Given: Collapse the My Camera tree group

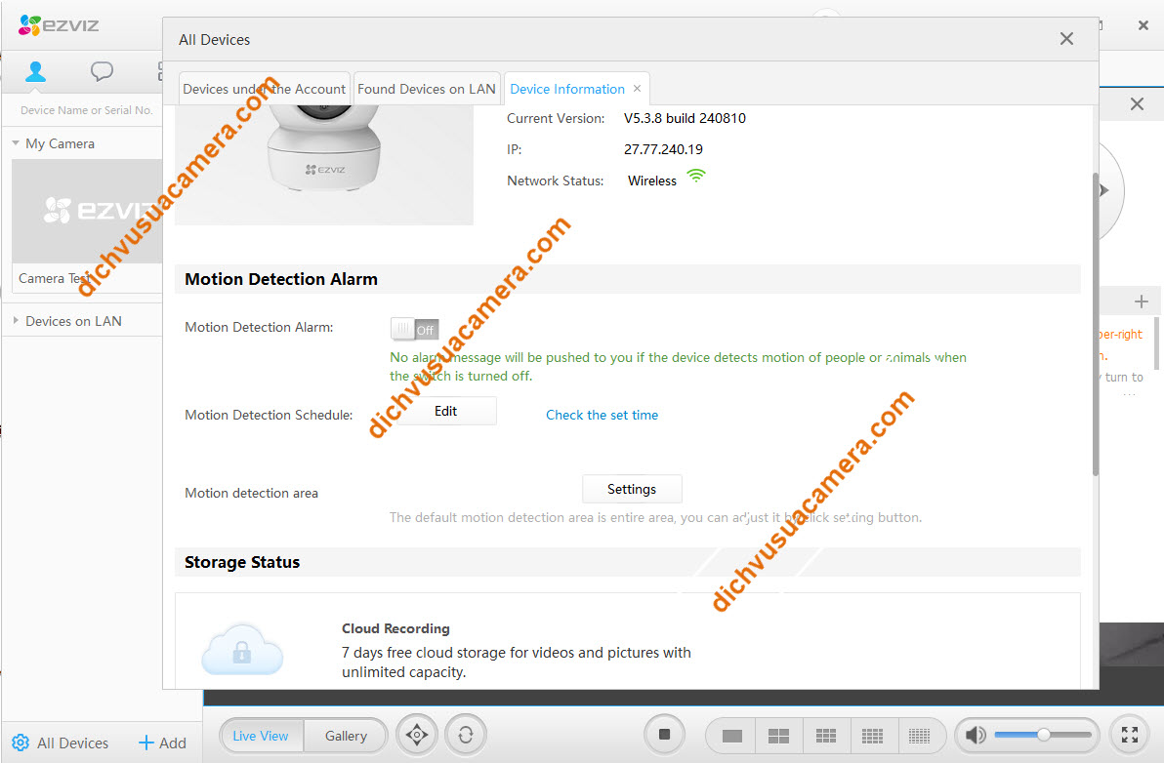Looking at the screenshot, I should pyautogui.click(x=16, y=143).
